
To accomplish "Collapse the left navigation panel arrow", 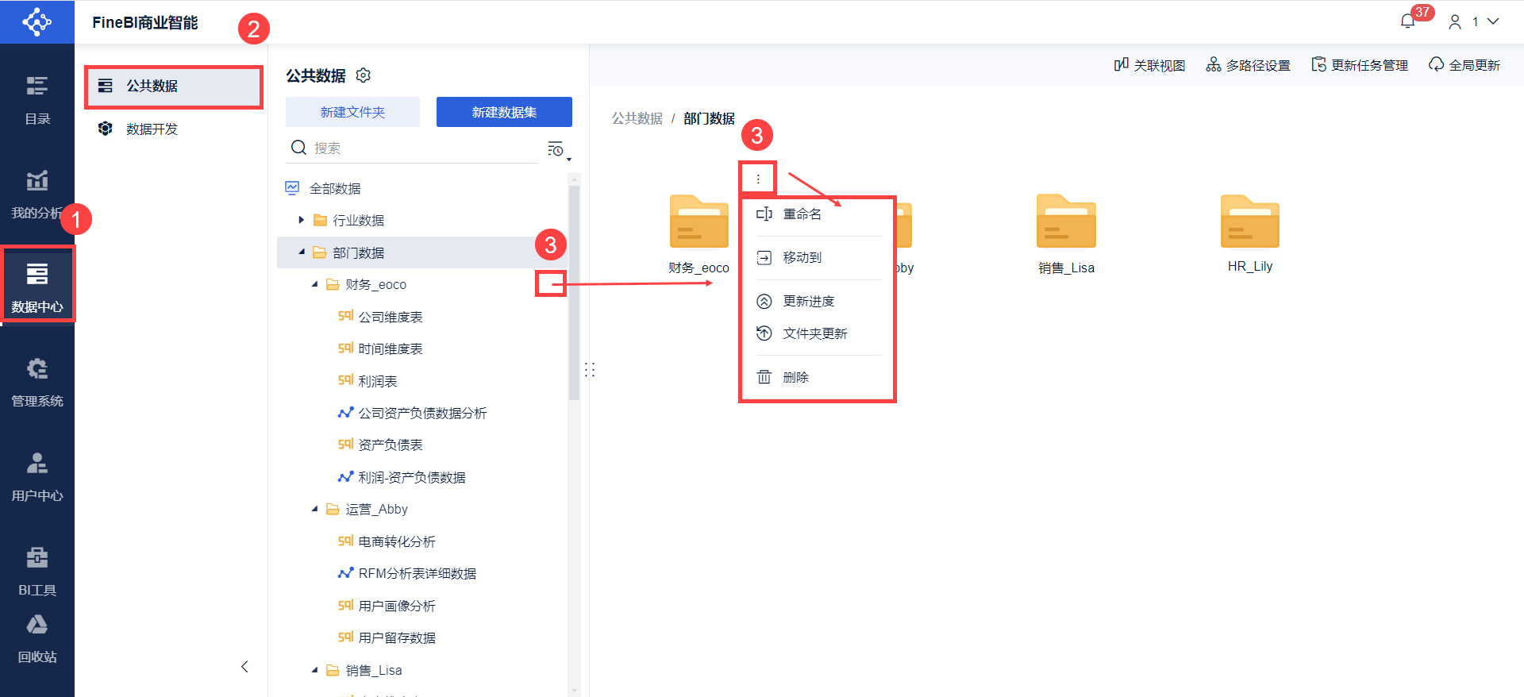I will (244, 667).
